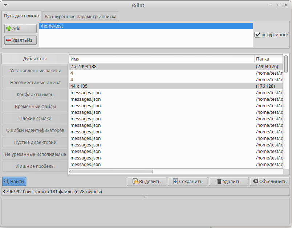This screenshot has height=228, width=292.
Task: Click the trash can icon on Удалить
Action: 219,182
